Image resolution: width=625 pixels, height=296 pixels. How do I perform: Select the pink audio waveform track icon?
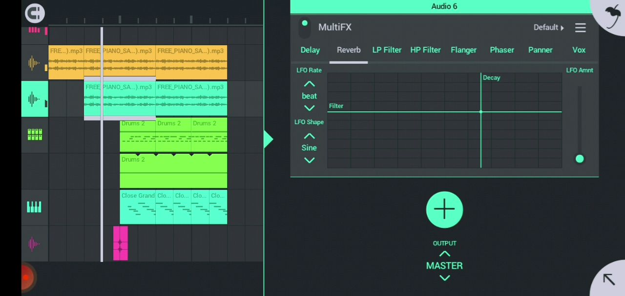[x=34, y=243]
